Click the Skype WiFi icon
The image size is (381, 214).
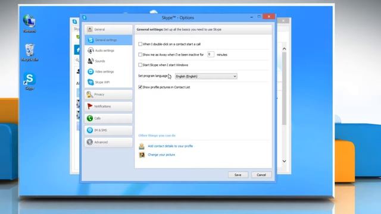pos(90,82)
